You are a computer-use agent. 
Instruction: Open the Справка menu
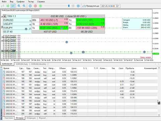(41, 2)
